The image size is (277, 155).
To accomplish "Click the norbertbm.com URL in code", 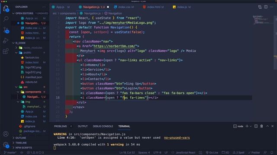I will [114, 46].
